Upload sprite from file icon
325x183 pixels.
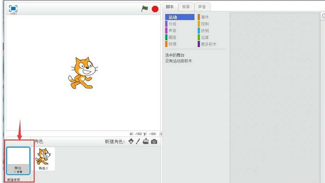[145, 141]
